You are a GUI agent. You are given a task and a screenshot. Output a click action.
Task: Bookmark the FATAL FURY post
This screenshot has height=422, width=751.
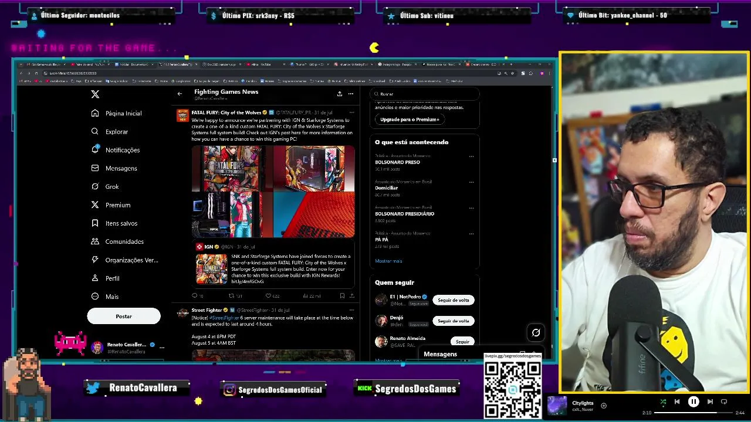(342, 296)
